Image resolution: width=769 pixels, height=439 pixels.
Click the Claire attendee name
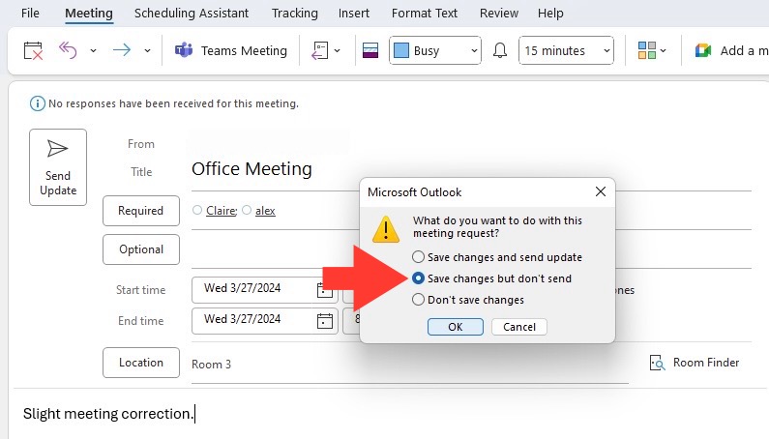(x=222, y=211)
